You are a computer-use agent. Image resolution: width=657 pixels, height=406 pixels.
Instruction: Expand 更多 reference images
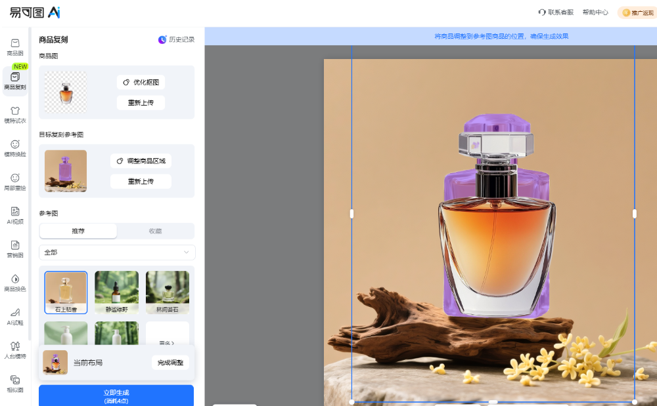(x=168, y=342)
